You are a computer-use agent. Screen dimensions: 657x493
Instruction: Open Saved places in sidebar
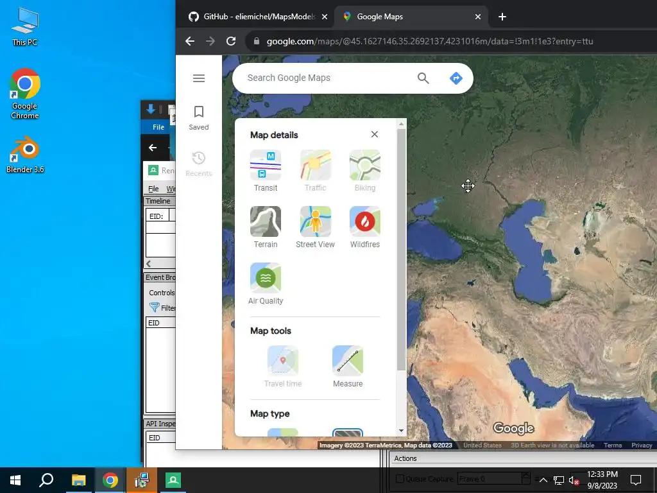click(x=199, y=118)
